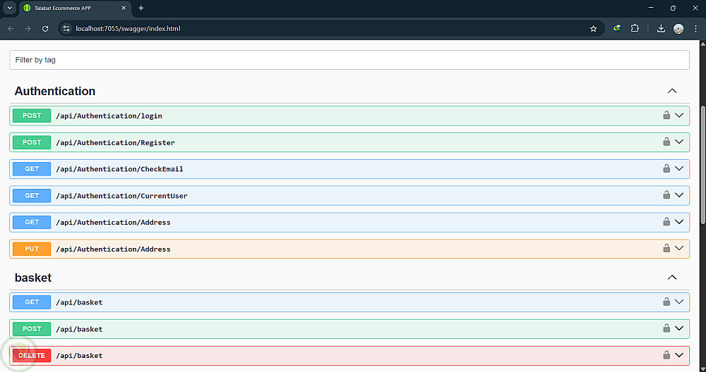View site information icon in address bar
Screen dimensions: 706x372
66,29
